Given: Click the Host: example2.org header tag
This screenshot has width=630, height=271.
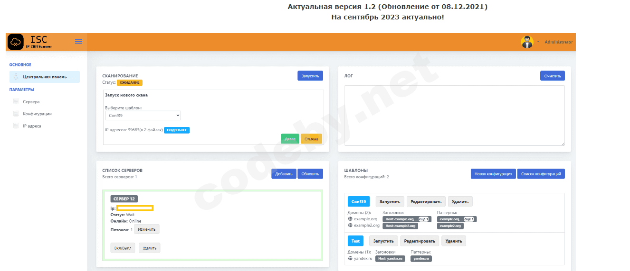Looking at the screenshot, I should [x=400, y=226].
